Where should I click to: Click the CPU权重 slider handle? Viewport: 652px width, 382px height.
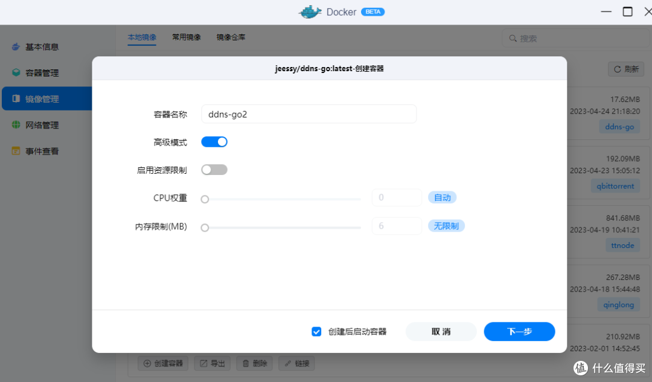coord(205,199)
